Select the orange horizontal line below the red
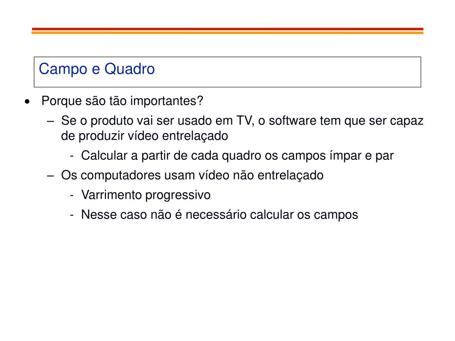The image size is (455, 341). 227,33
